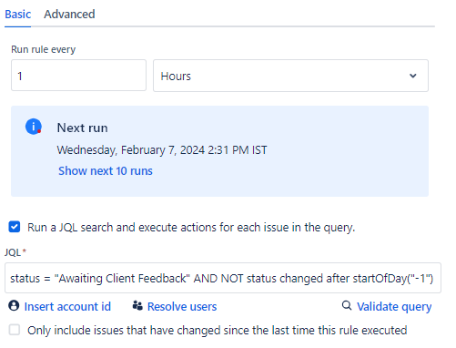Click the blue info icon beside Next run
This screenshot has height=348, width=456.
(34, 127)
